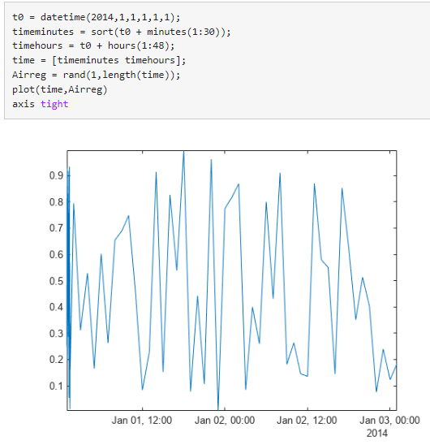430x445 pixels.
Task: Click the y-axis tick label 0.4
Action: pyautogui.click(x=56, y=307)
